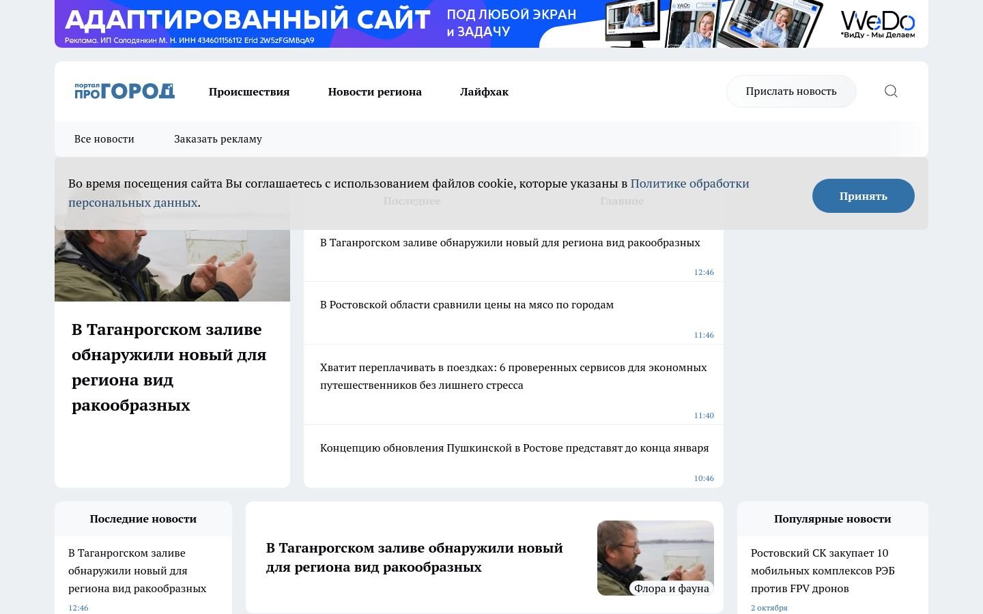Open list article about crustaceans posted 12:46

point(510,243)
